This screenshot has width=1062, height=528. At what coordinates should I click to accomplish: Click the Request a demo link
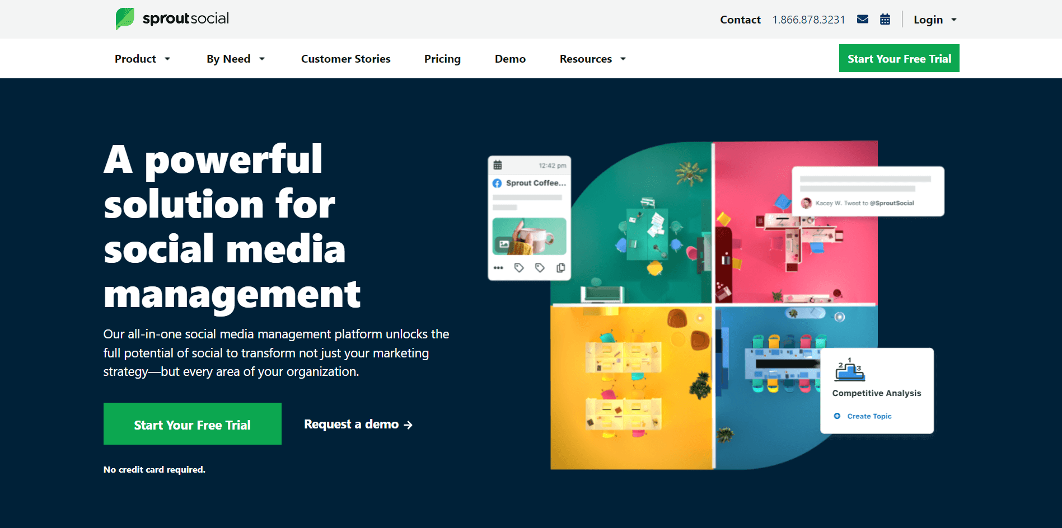(358, 425)
